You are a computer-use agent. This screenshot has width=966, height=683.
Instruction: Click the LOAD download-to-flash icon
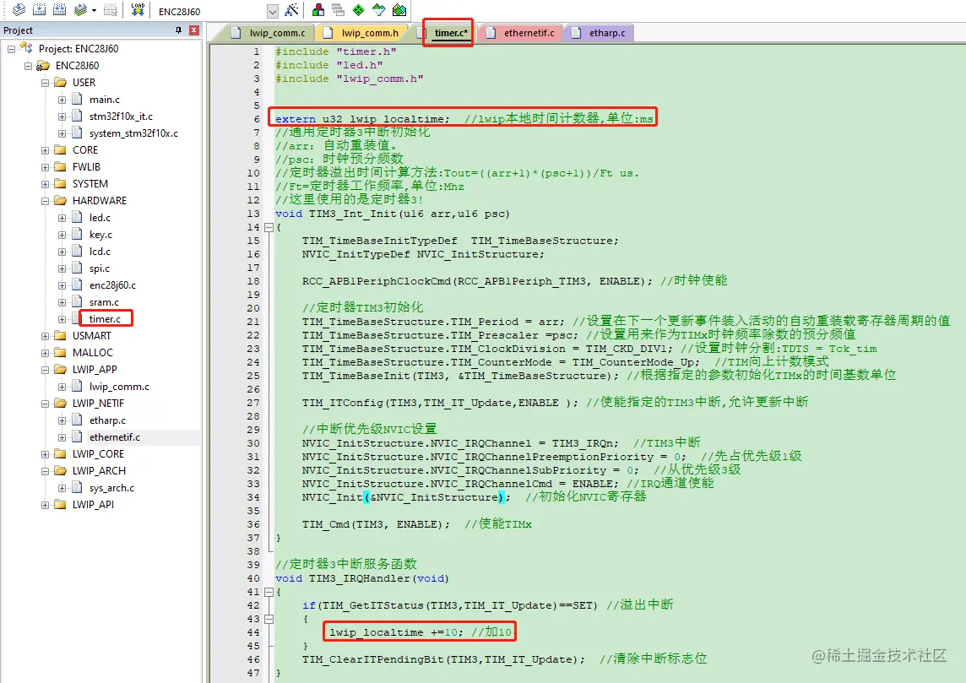138,9
